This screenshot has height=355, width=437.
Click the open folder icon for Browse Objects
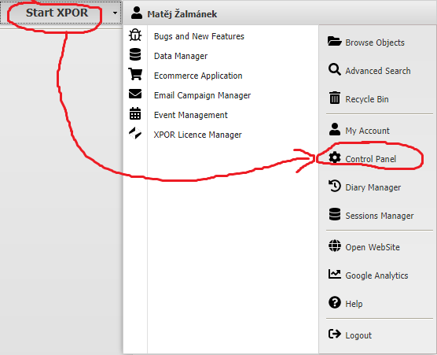tap(335, 41)
